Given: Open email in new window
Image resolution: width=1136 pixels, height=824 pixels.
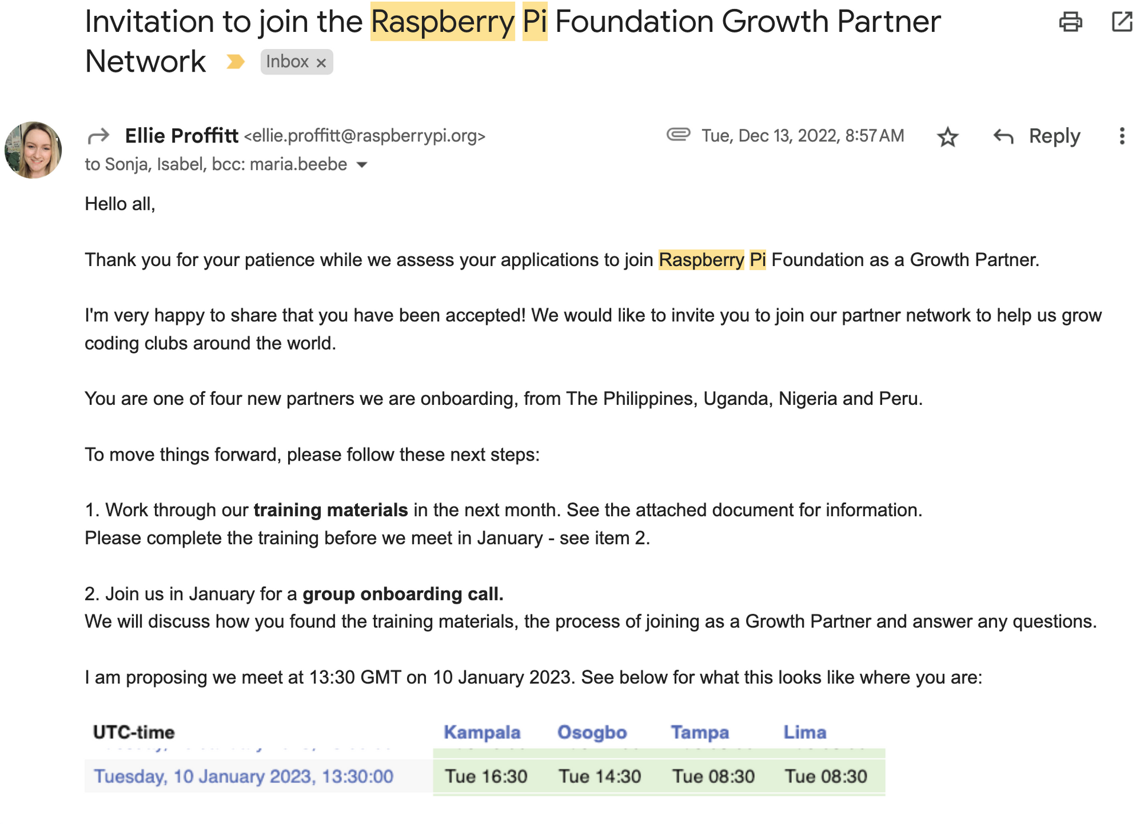Looking at the screenshot, I should [1121, 22].
